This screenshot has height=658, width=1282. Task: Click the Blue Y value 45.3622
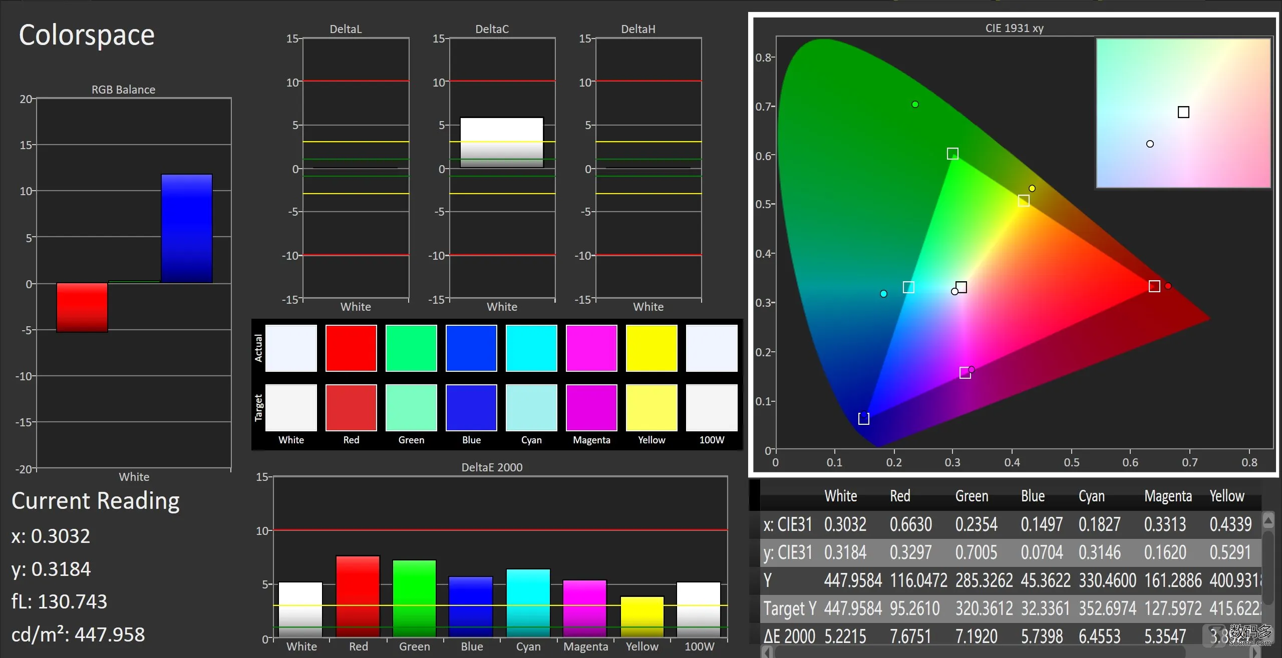(1046, 580)
